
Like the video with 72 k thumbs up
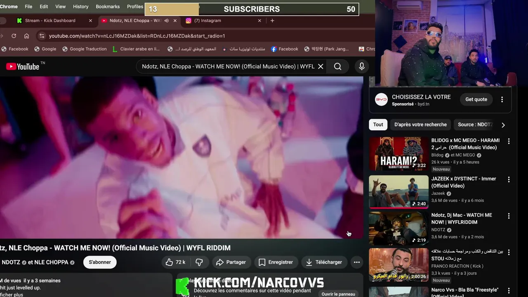176,262
